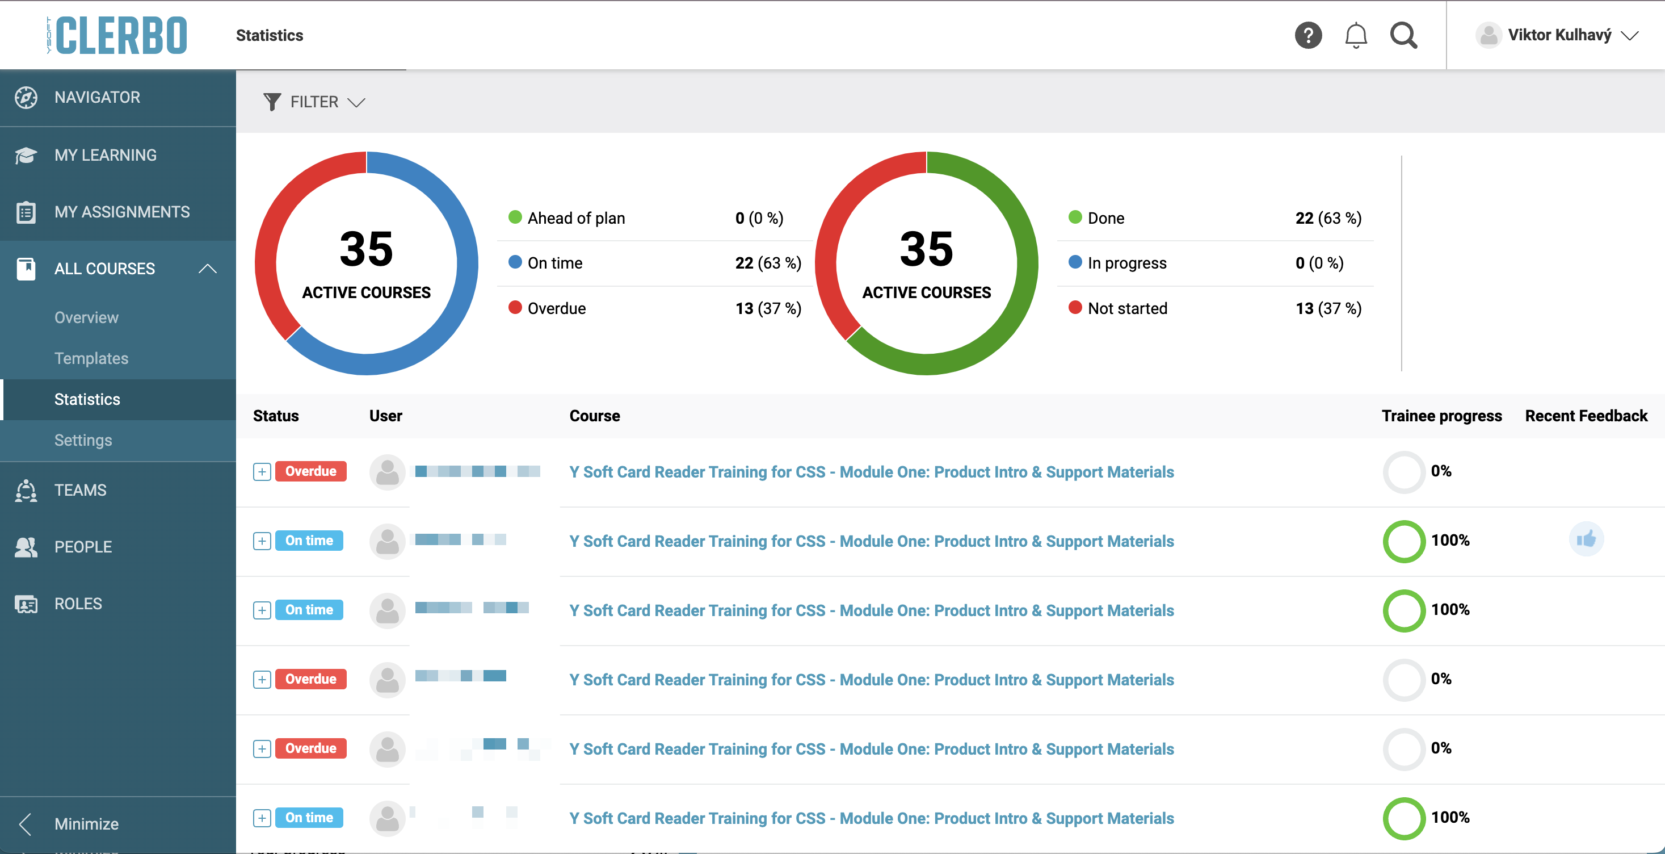Click the right Active Courses donut chart

tap(926, 263)
